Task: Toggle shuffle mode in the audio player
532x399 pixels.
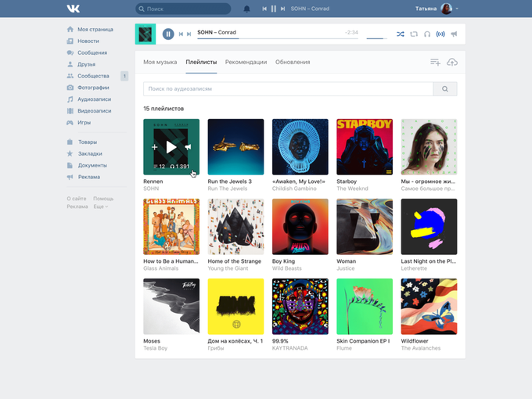Action: pyautogui.click(x=401, y=34)
